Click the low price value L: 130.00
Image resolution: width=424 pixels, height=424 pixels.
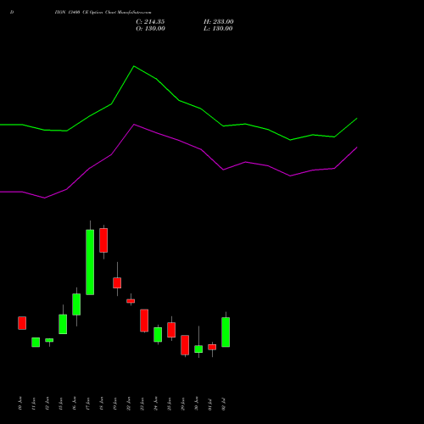pyautogui.click(x=218, y=29)
